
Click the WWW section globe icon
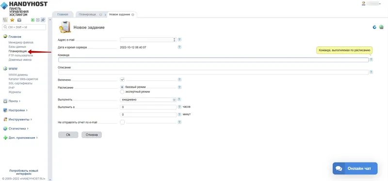click(5, 69)
